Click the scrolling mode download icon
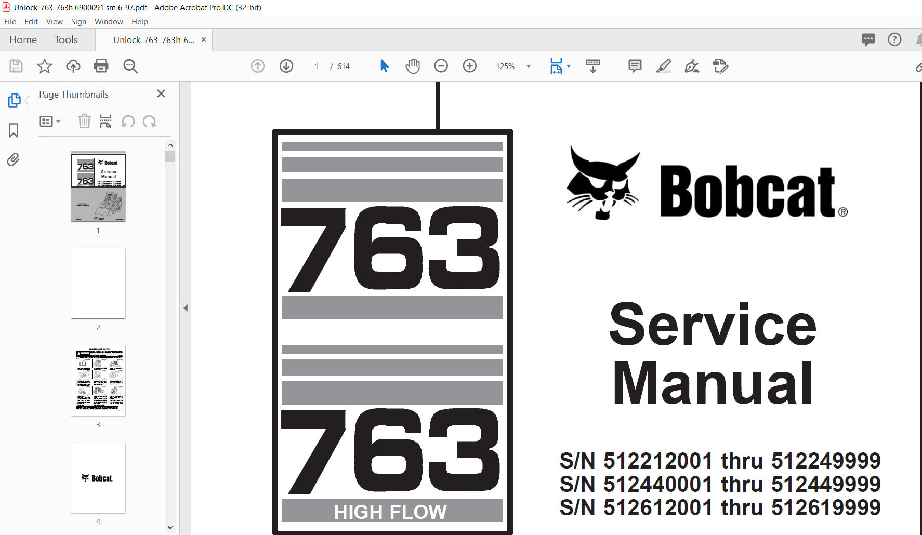Viewport: 922px width, 535px height. (593, 66)
